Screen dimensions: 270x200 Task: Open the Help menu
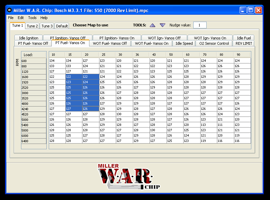coord(44,18)
